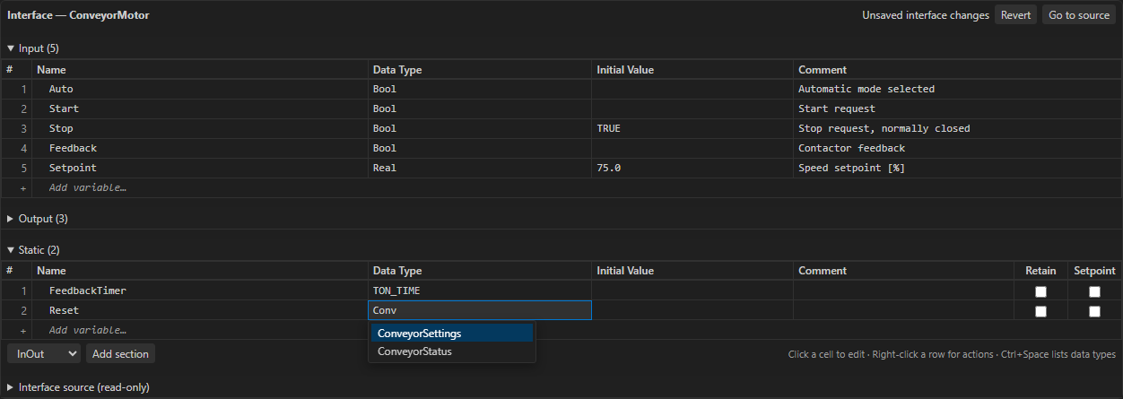The image size is (1123, 399).
Task: Click the Add section button
Action: click(x=120, y=354)
